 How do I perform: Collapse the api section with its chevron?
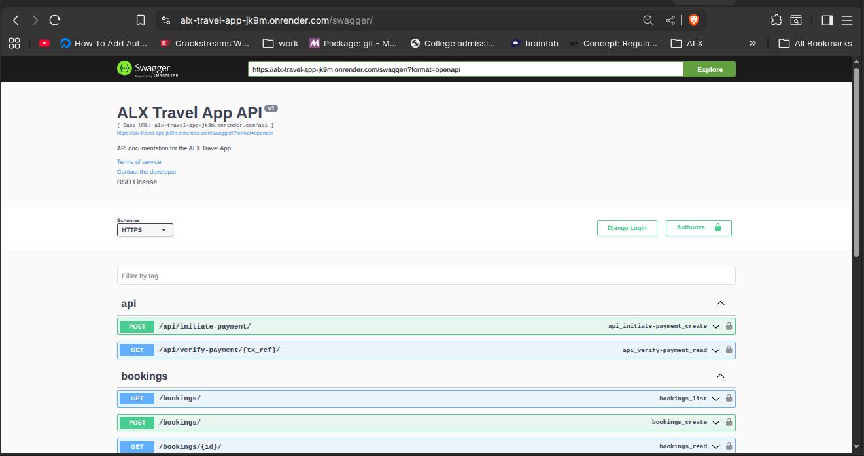[x=720, y=302]
